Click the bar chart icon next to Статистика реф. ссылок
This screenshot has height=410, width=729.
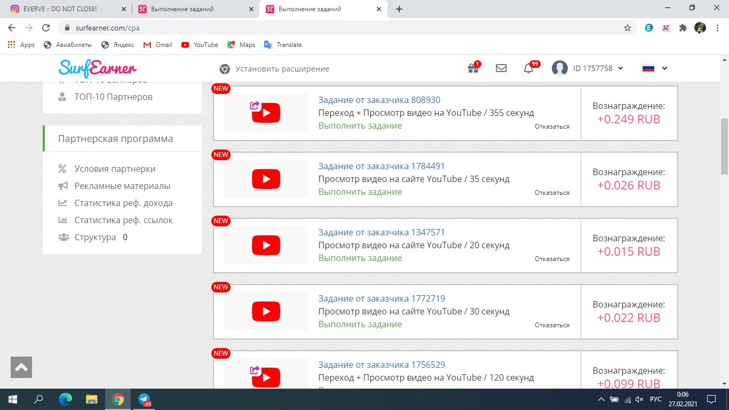tap(63, 220)
